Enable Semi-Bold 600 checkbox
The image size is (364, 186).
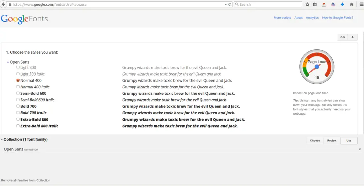[x=18, y=93]
